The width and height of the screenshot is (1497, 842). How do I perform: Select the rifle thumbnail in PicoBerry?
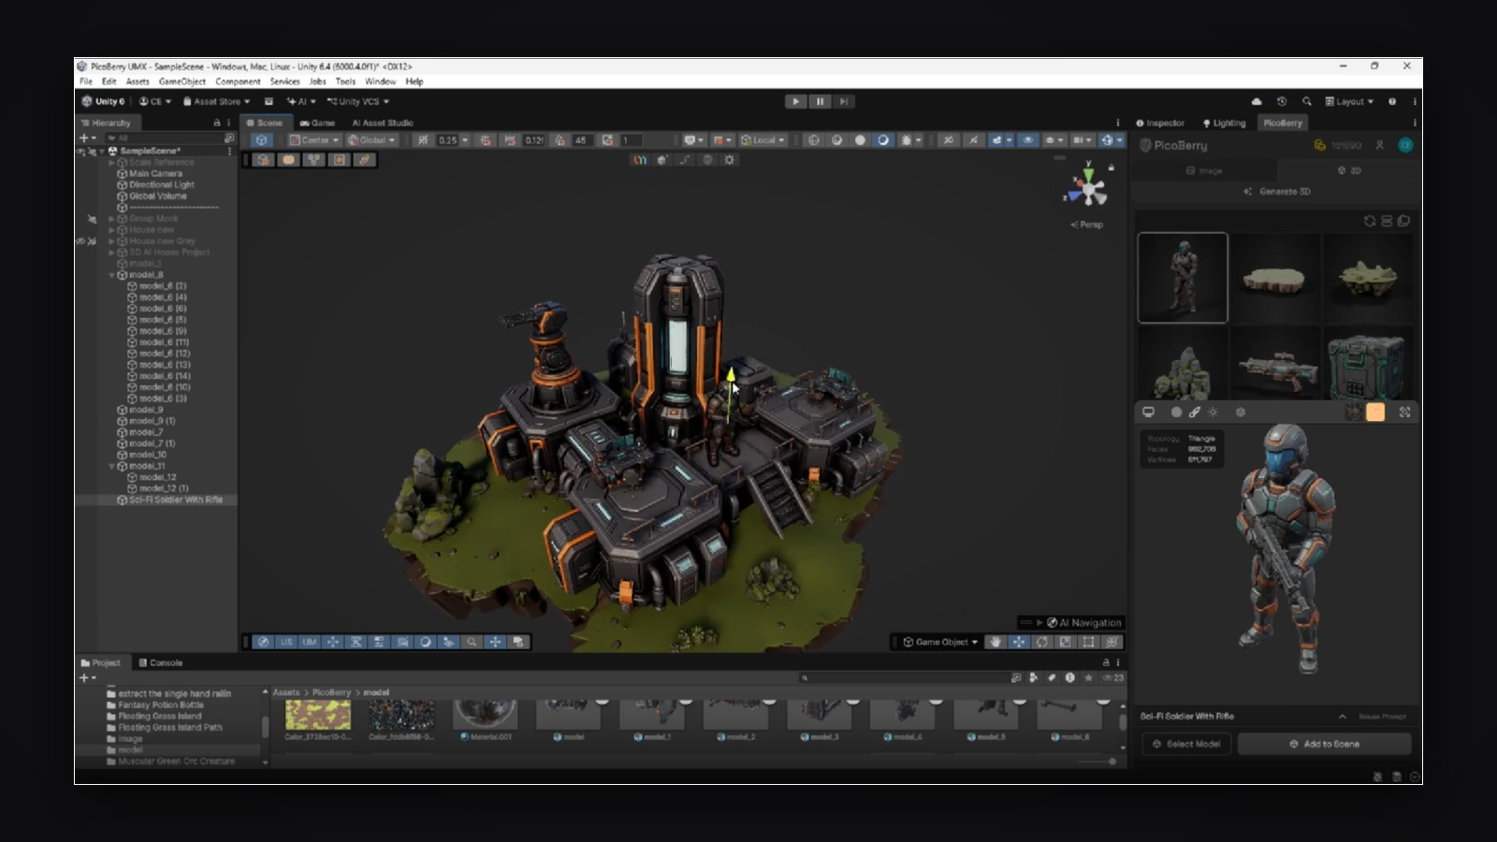coord(1275,365)
